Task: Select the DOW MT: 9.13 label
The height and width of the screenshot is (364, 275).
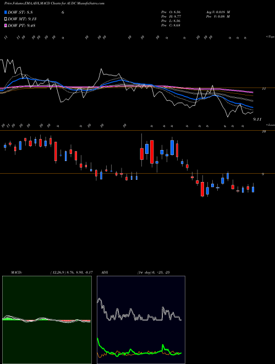Action: tap(22, 19)
